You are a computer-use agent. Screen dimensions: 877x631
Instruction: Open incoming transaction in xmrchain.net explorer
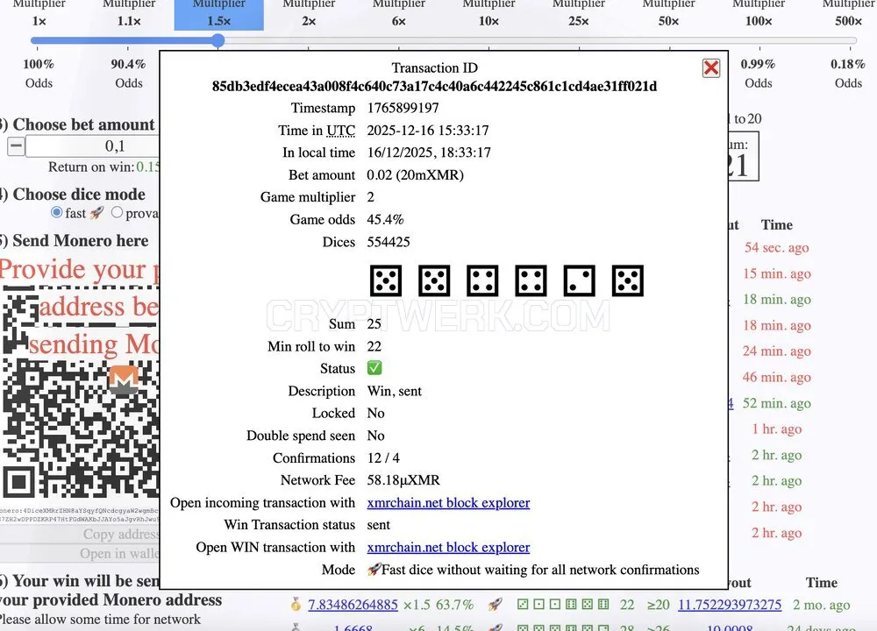pyautogui.click(x=448, y=502)
